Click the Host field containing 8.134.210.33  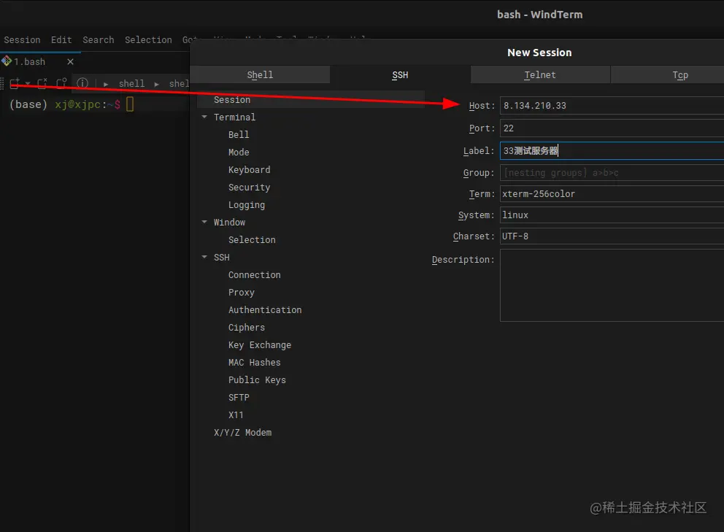[612, 106]
